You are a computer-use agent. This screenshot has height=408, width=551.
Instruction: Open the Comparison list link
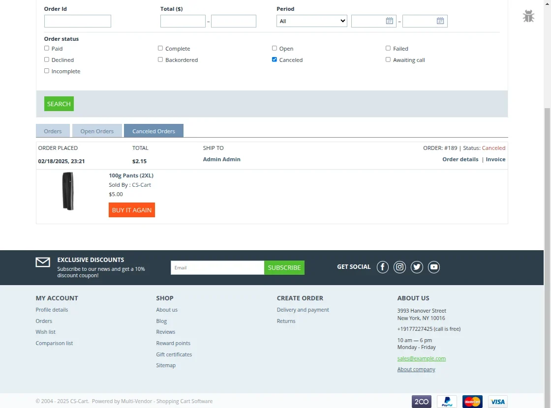(x=54, y=343)
